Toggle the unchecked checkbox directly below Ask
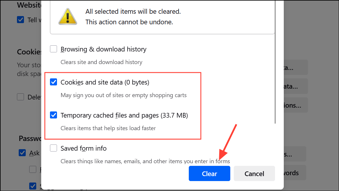 (33, 169)
